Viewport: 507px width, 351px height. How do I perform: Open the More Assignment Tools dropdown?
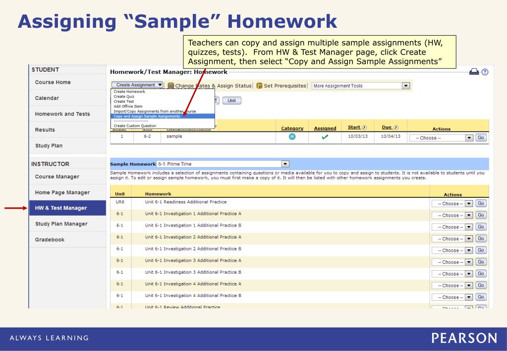361,86
